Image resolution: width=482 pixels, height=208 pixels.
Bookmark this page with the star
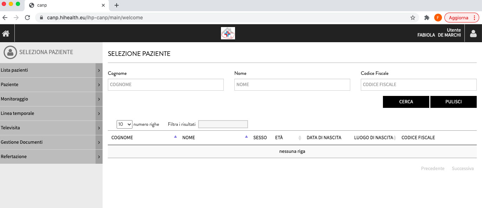point(413,18)
